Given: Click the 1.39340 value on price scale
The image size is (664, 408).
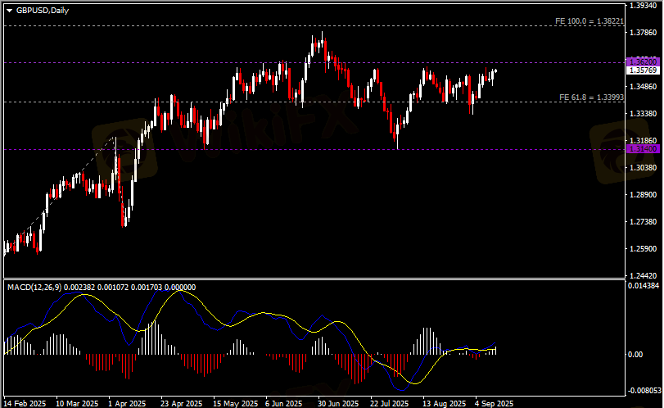Looking at the screenshot, I should tap(643, 6).
